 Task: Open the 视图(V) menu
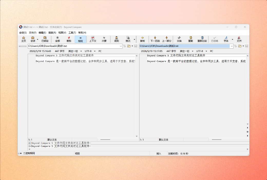[x=62, y=33]
